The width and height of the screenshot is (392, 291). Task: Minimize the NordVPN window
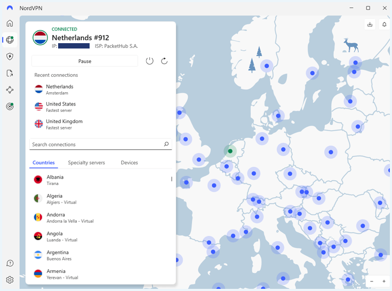click(351, 8)
